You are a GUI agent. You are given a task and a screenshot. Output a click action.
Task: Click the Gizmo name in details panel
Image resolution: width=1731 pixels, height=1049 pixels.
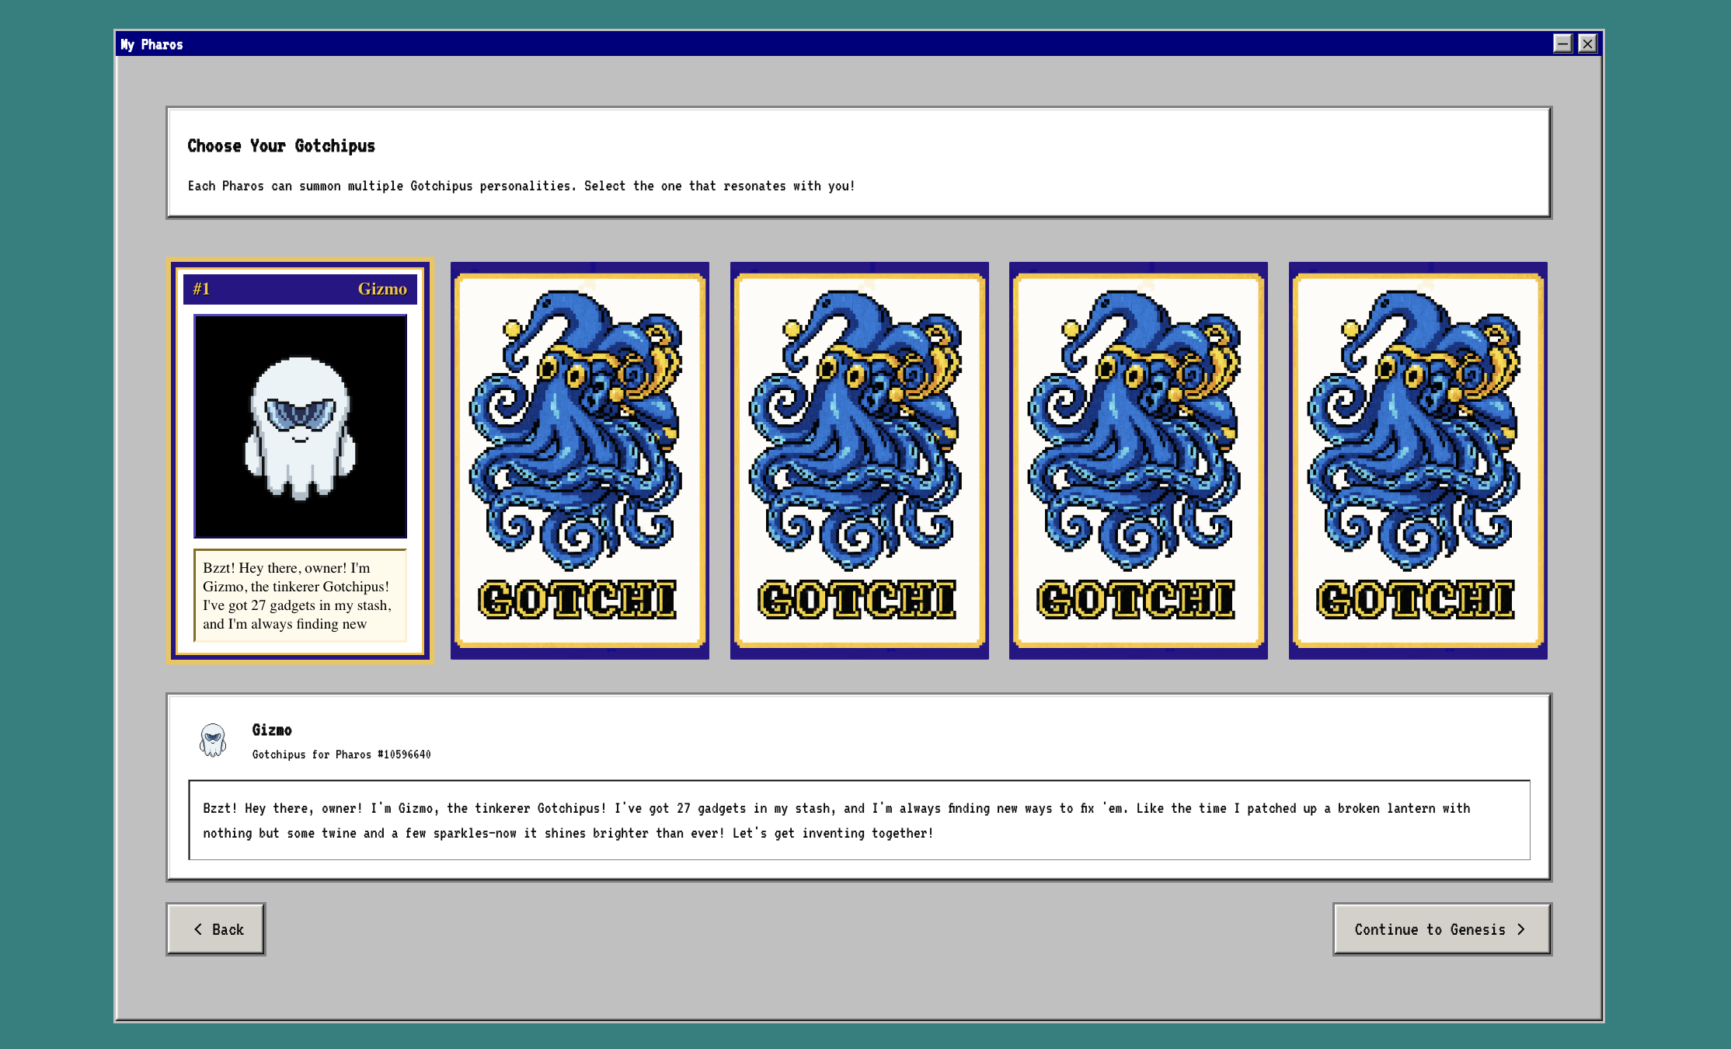click(272, 730)
